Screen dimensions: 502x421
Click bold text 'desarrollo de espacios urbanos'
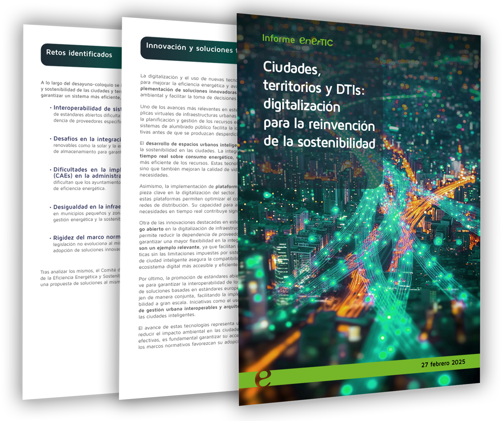point(191,144)
